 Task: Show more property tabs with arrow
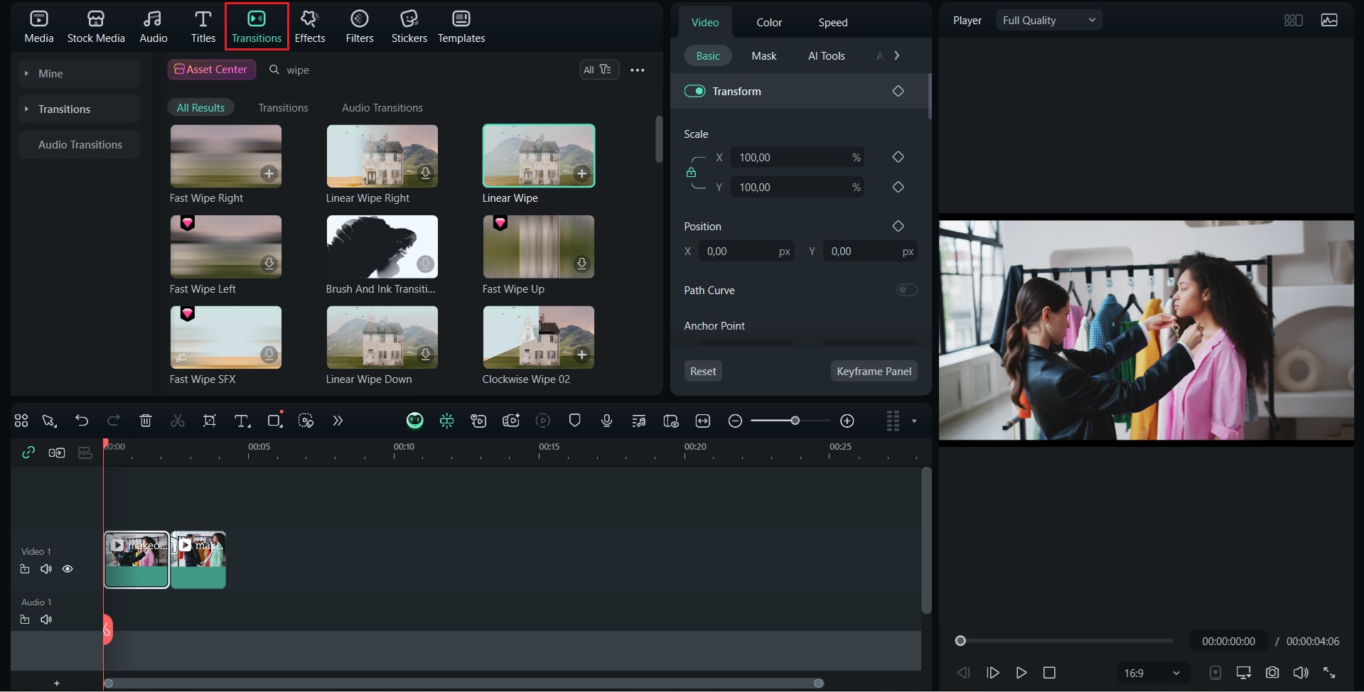897,55
